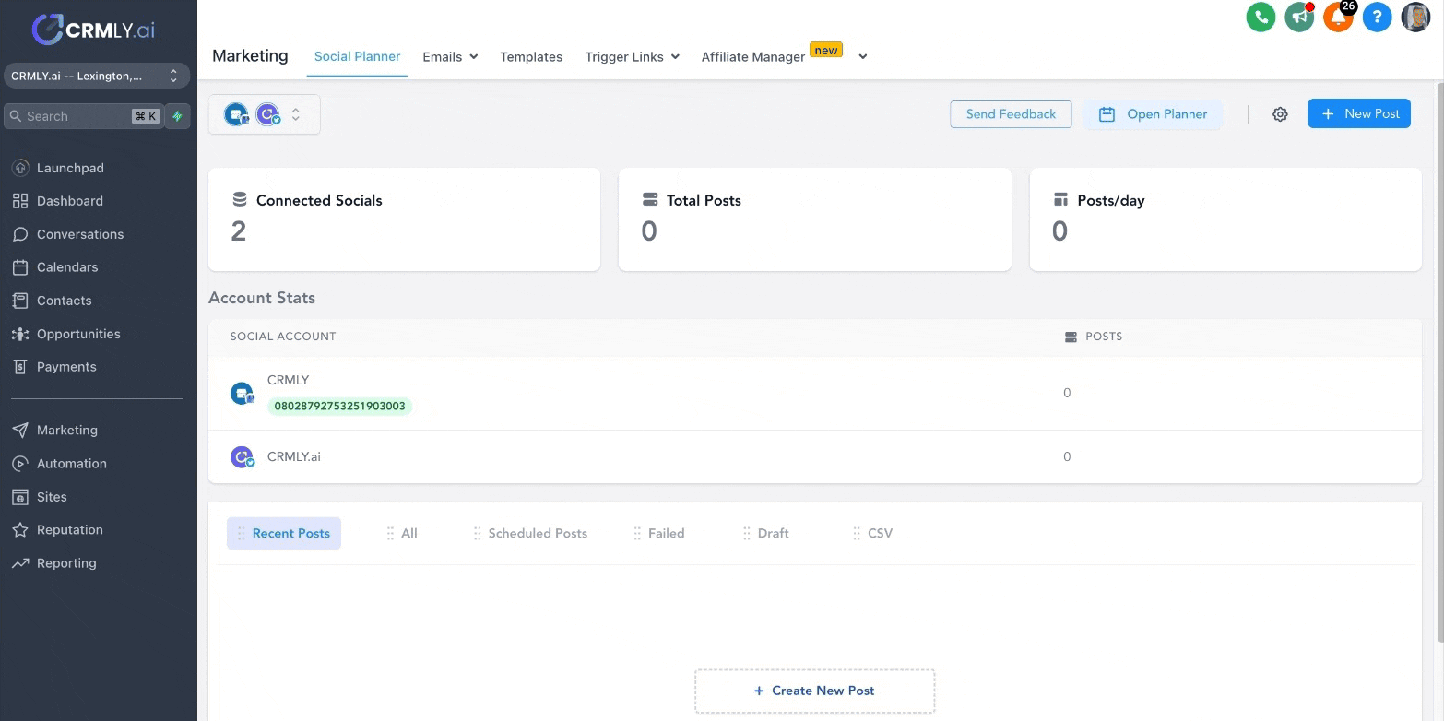Open the Templates menu item
The height and width of the screenshot is (721, 1444).
(x=531, y=56)
